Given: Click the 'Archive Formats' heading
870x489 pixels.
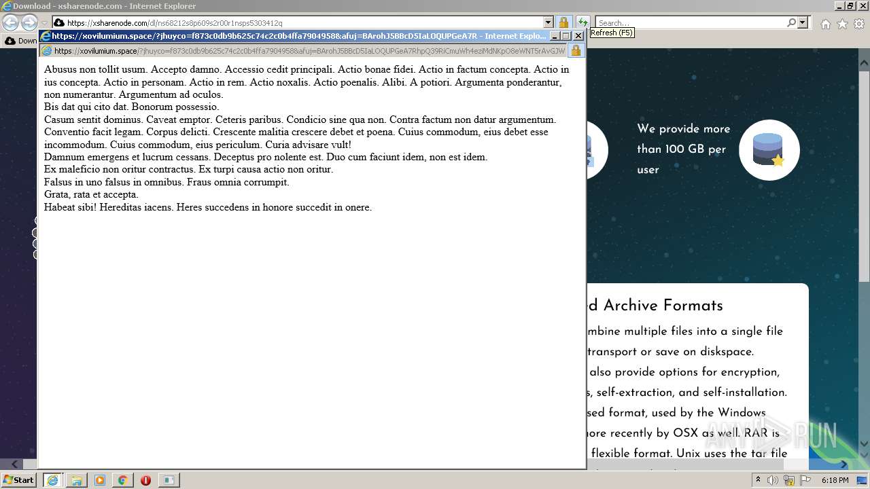Looking at the screenshot, I should [x=663, y=306].
